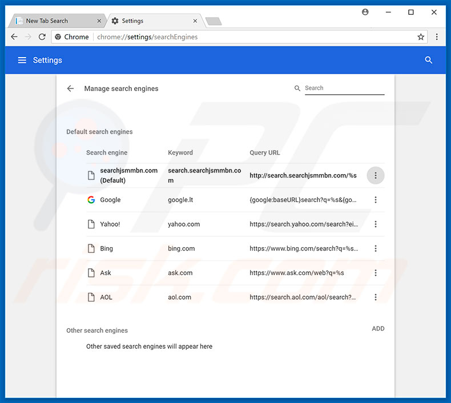
Task: Click the Yahoo! engine name
Action: [x=110, y=224]
